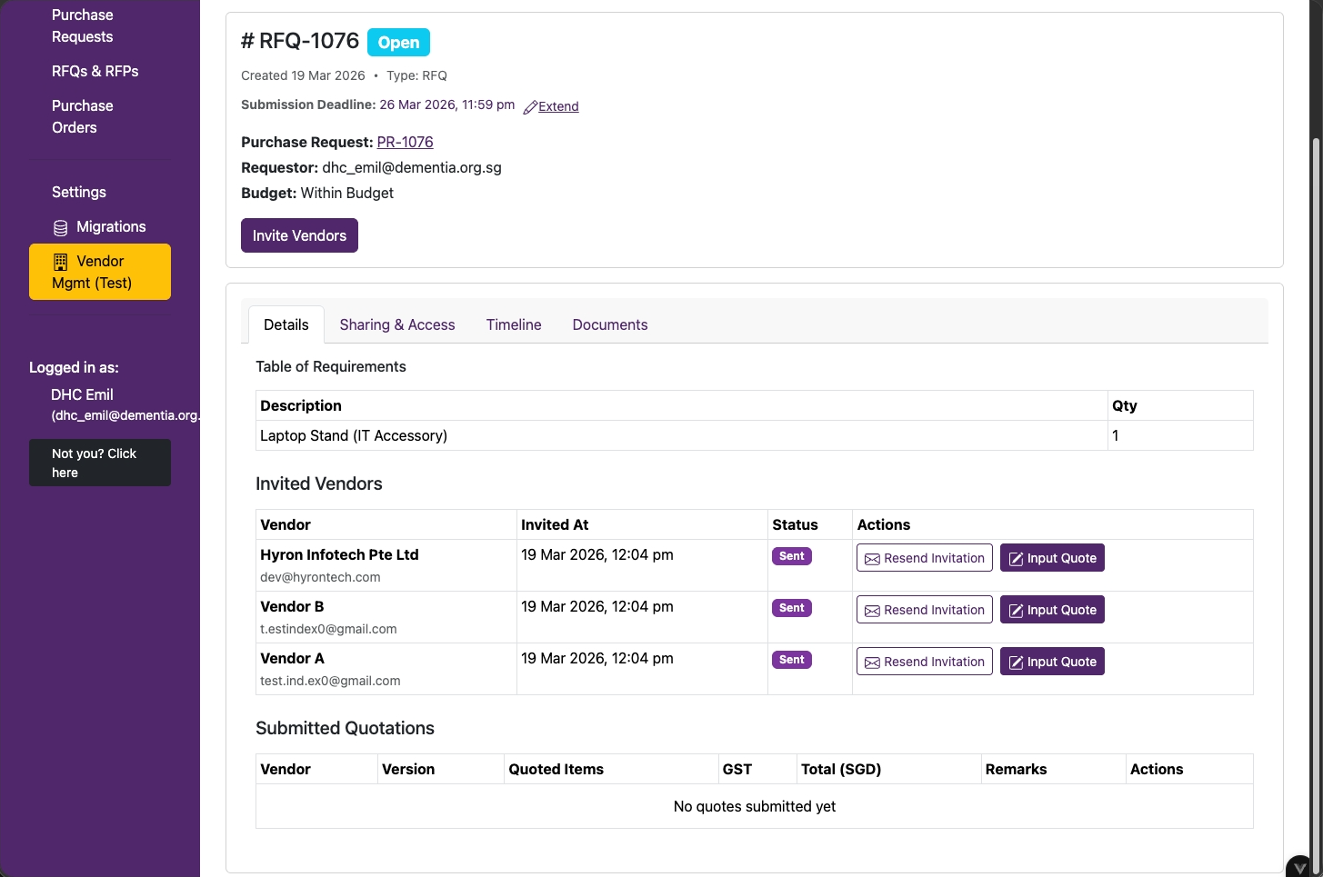Click envelope icon in Vendor A row
This screenshot has height=877, width=1323.
pyautogui.click(x=872, y=663)
